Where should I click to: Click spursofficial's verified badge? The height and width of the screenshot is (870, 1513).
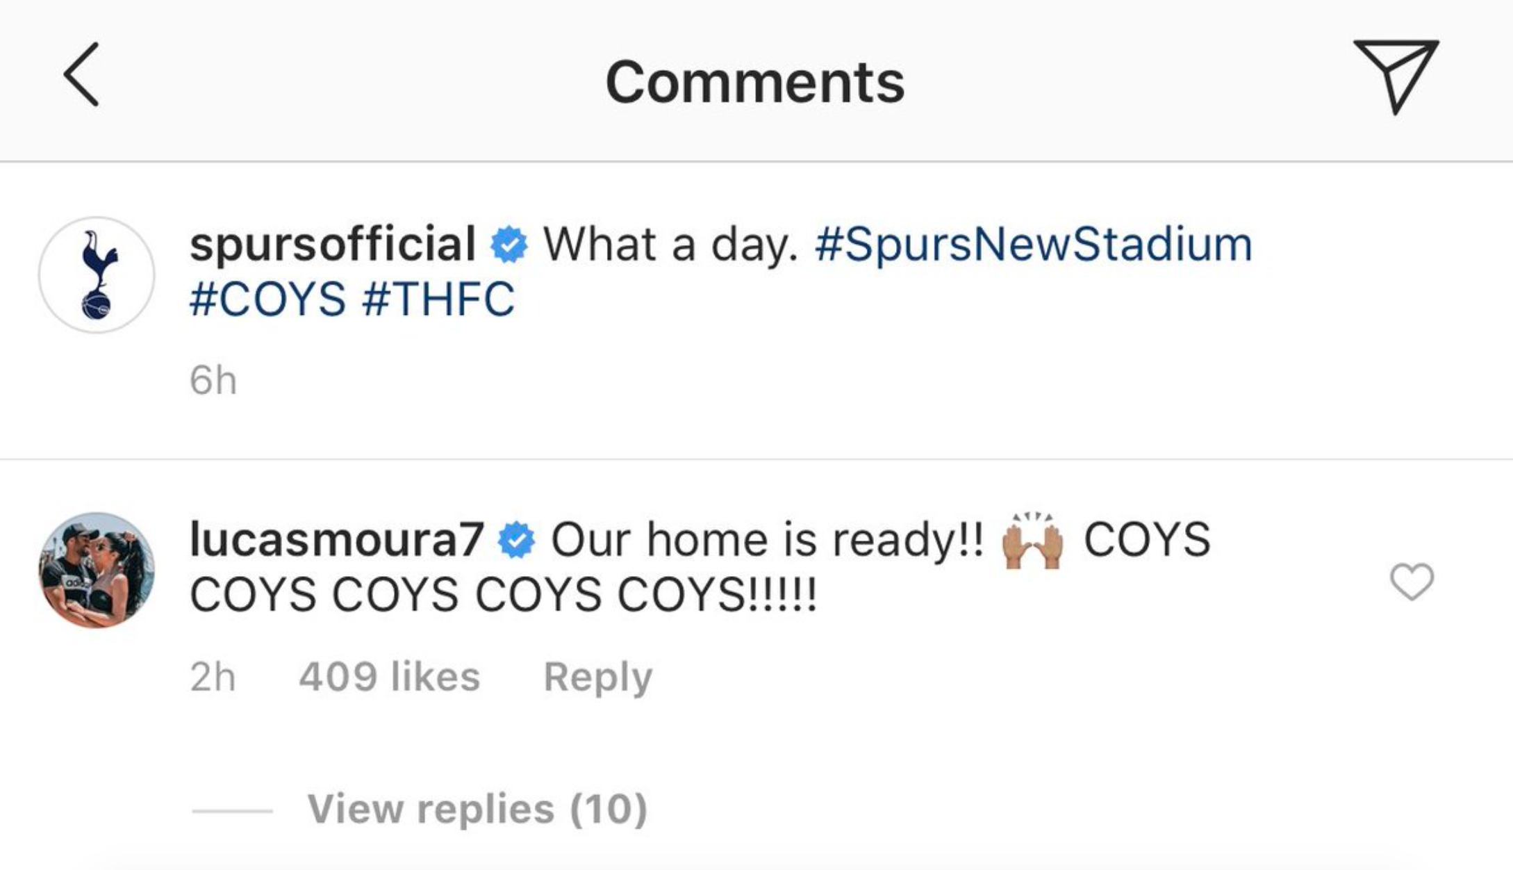[x=509, y=245]
